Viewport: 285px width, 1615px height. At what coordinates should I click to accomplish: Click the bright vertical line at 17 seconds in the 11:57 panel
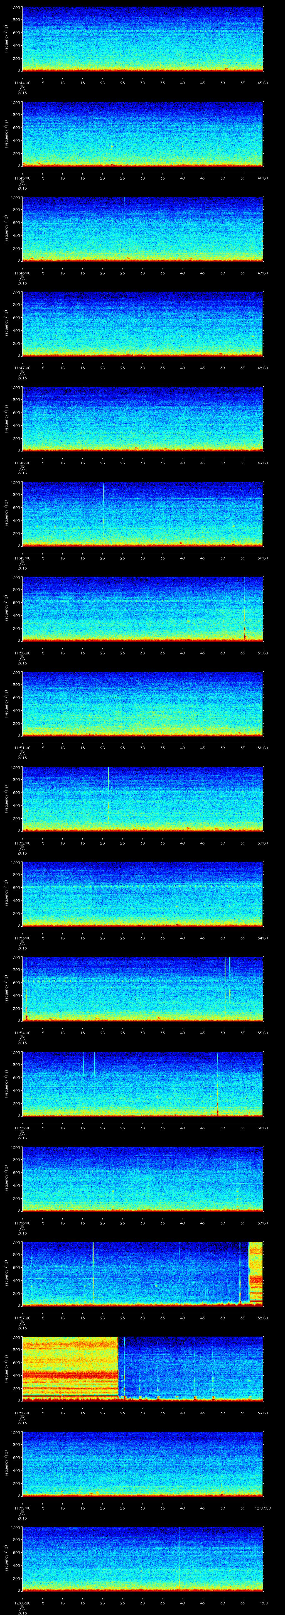93,1274
